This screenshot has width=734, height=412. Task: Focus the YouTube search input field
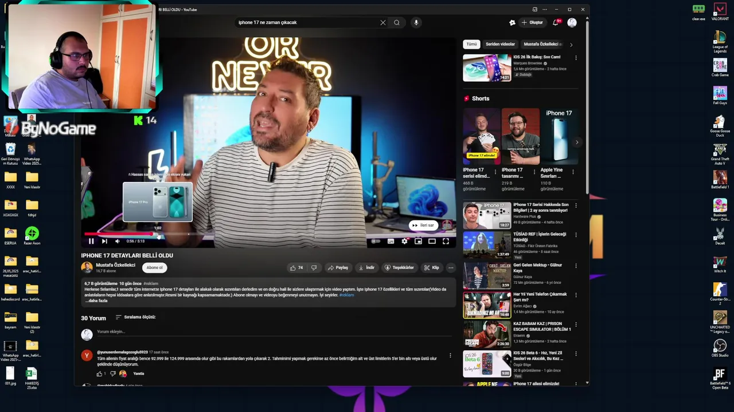coord(307,22)
